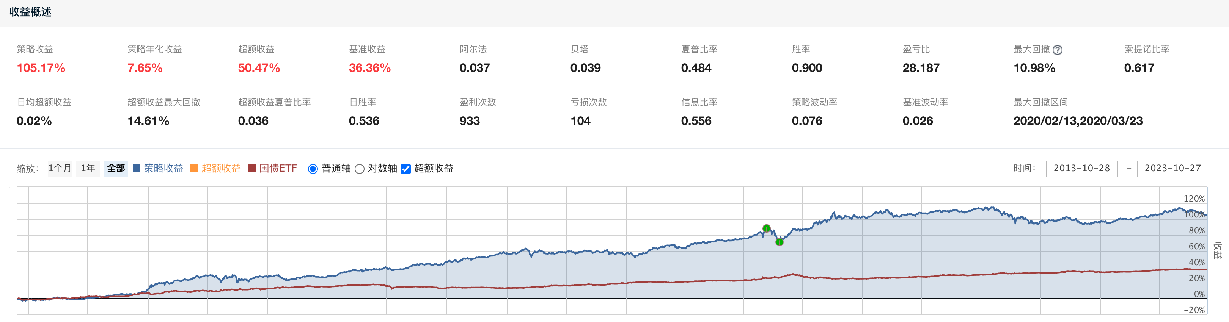The width and height of the screenshot is (1229, 322).
Task: Click the 策略年化收益 value 7.65%
Action: tap(145, 68)
